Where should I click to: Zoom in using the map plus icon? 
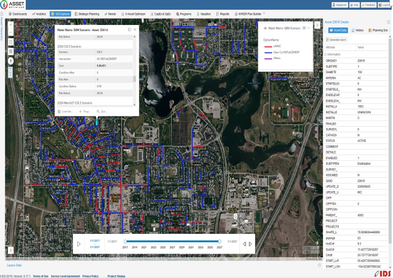click(11, 25)
